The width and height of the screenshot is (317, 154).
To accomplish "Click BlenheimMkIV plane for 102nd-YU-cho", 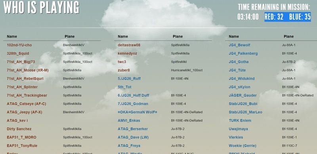I will pos(74,45).
